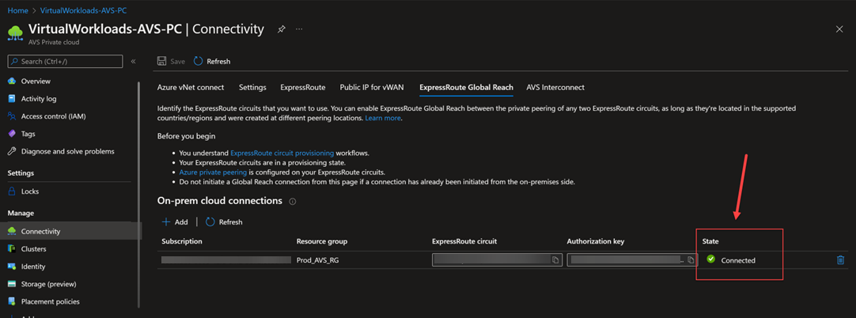Open Storage (preview) in the sidebar

pos(48,284)
